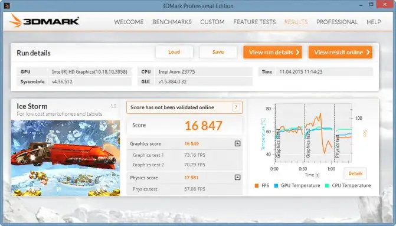Click the Ice Storm preview thumbnail
The image size is (396, 226).
click(66, 158)
